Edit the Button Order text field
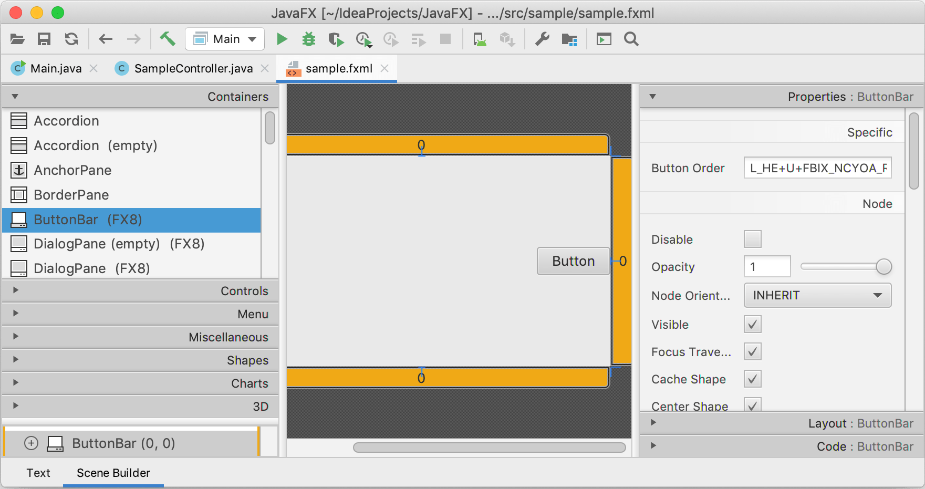The image size is (925, 489). click(x=817, y=168)
